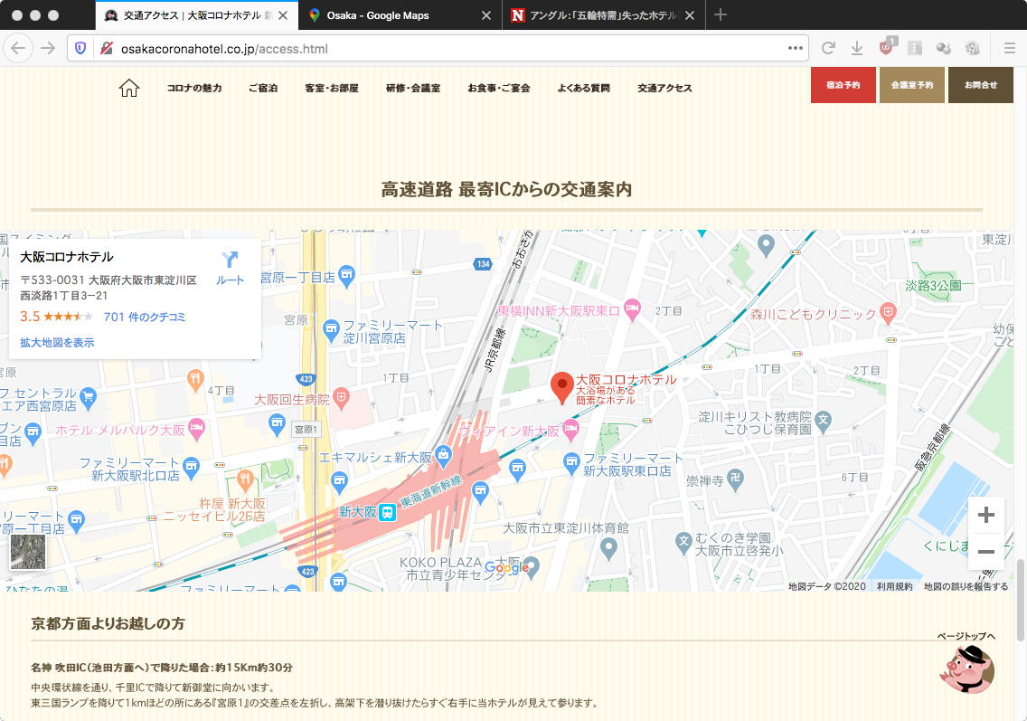The image size is (1027, 721).
Task: Click 大阪回生病院 hospital marker
Action: coord(340,397)
